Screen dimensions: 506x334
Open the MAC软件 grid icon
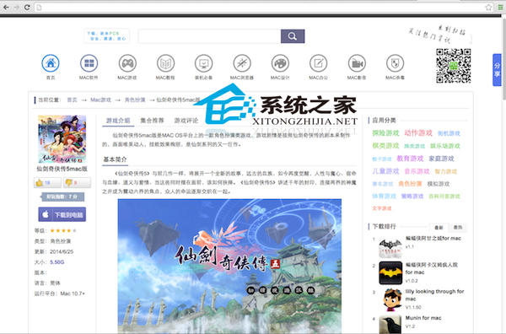[89, 63]
